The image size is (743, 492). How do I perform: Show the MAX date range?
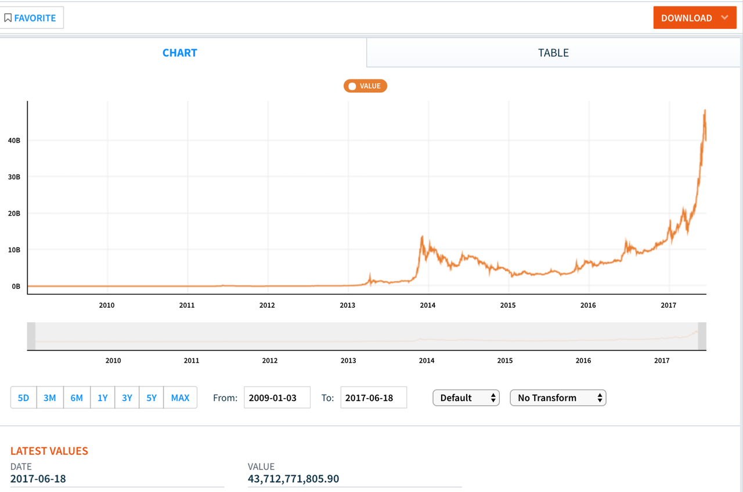tap(180, 398)
